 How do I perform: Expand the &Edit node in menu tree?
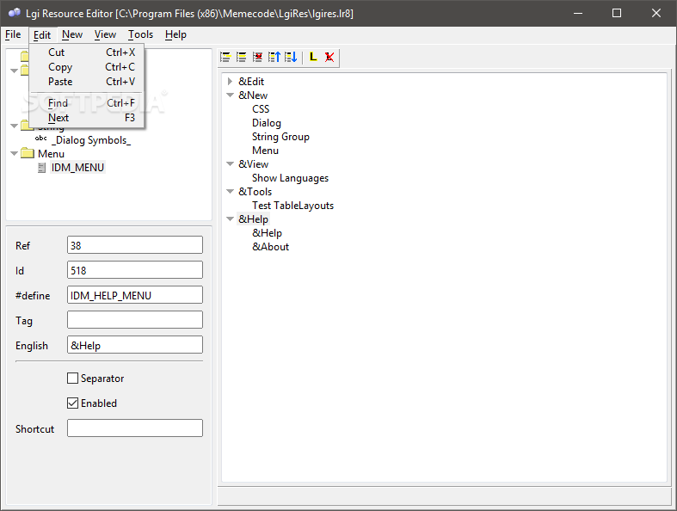coord(231,81)
